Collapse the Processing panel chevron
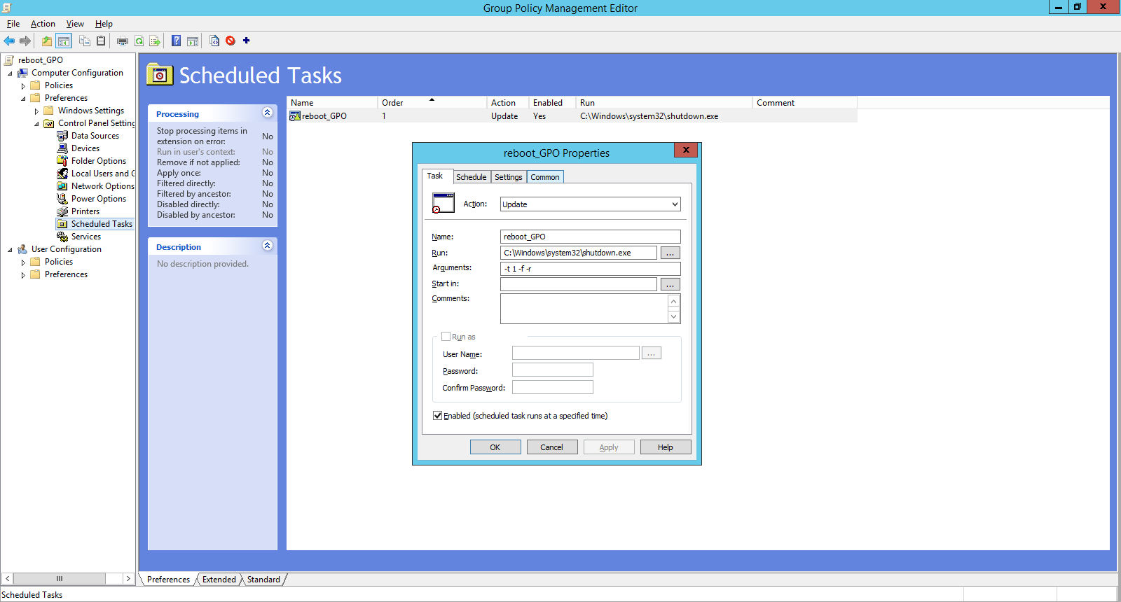The image size is (1121, 602). 267,113
